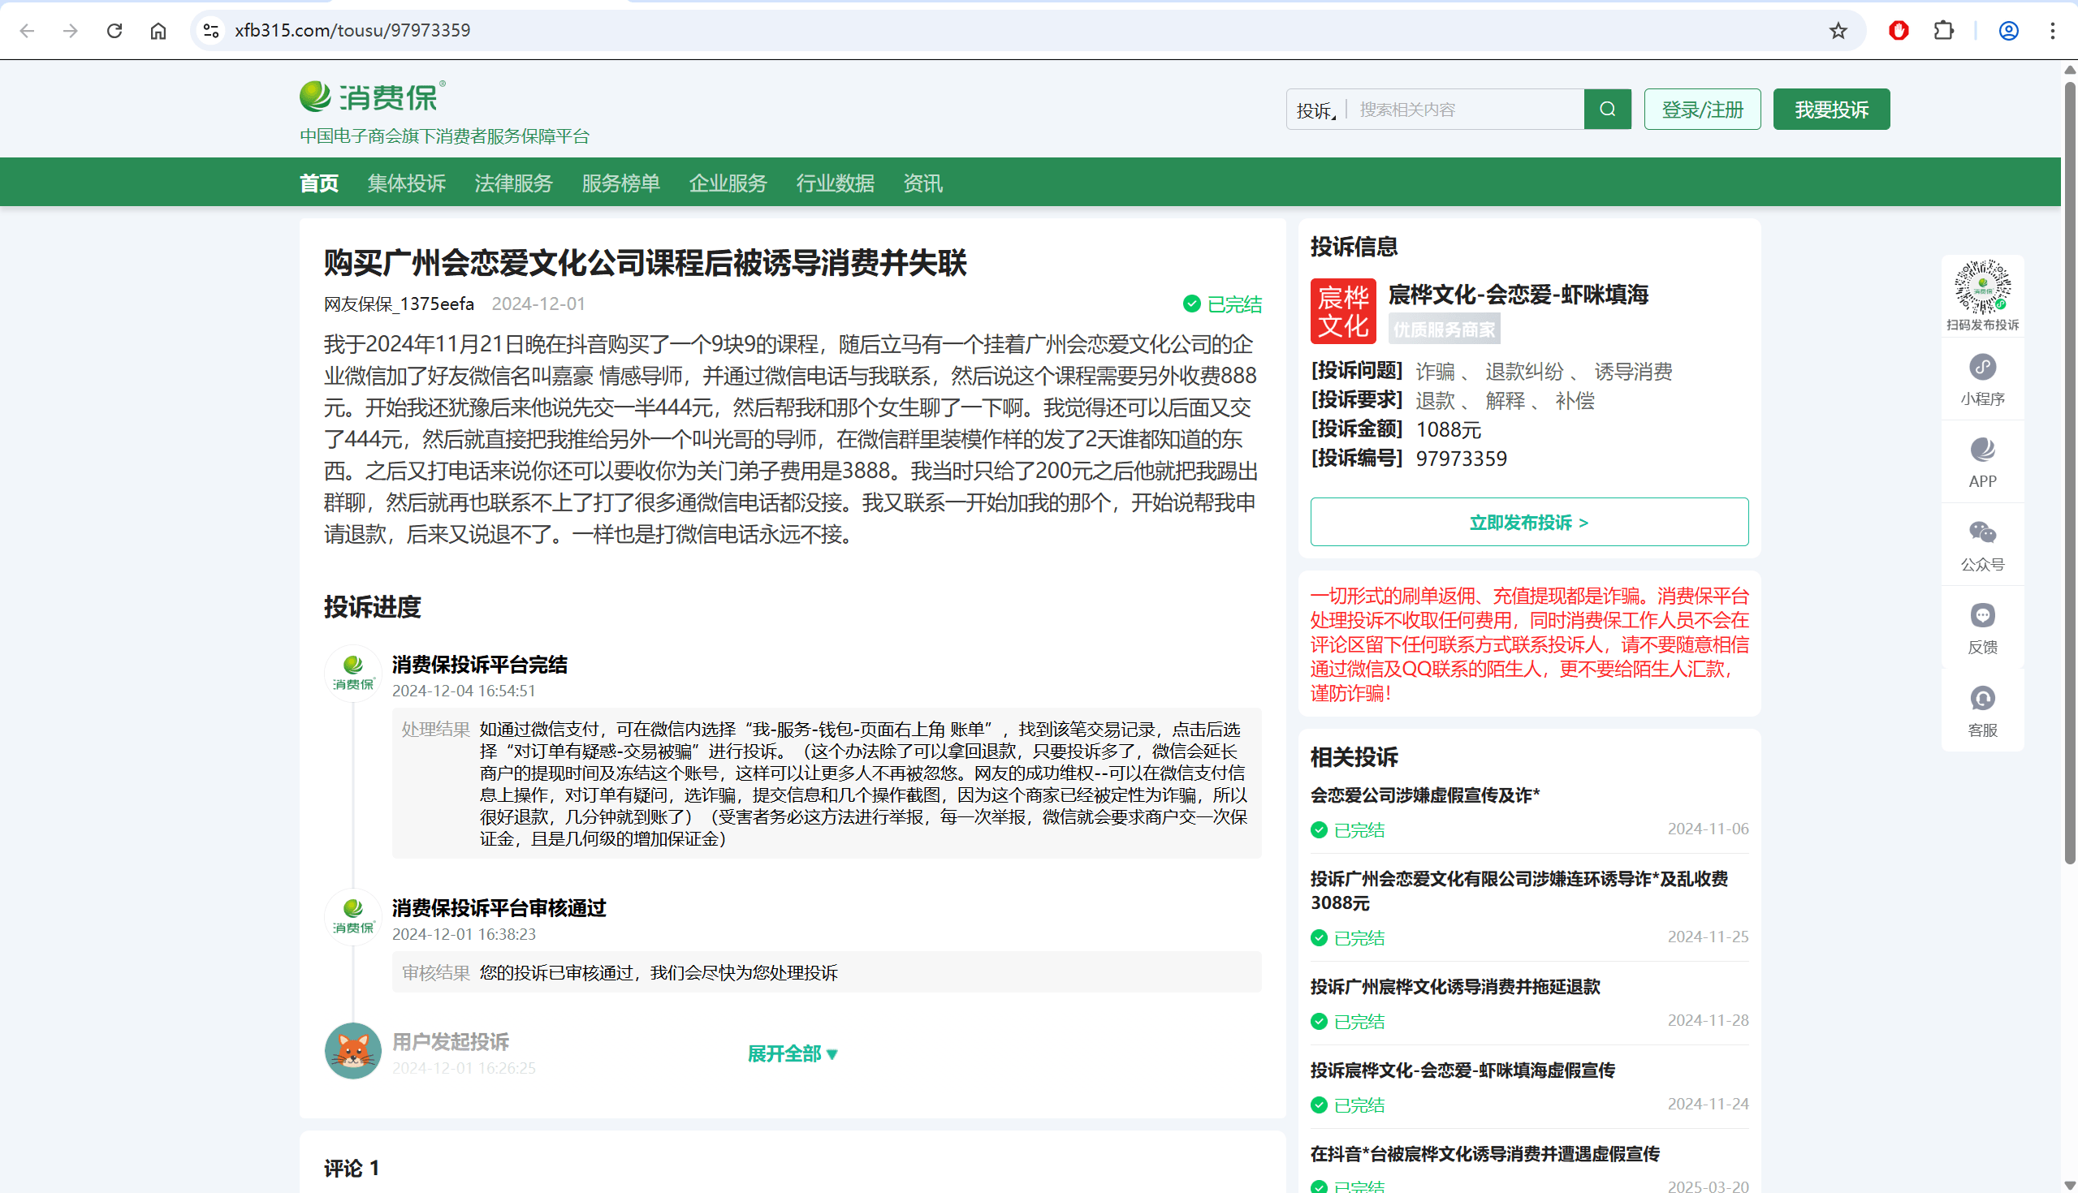Click the 消费保 logo
The height and width of the screenshot is (1193, 2078).
coord(373,96)
